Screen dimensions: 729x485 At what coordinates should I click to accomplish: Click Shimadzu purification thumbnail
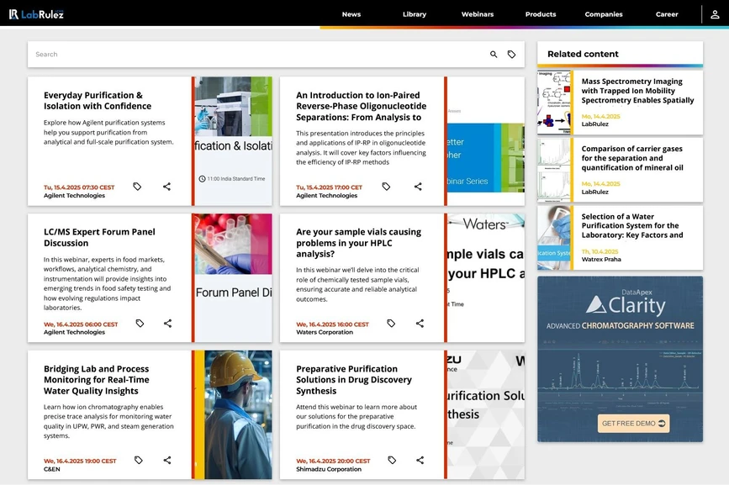pos(486,414)
